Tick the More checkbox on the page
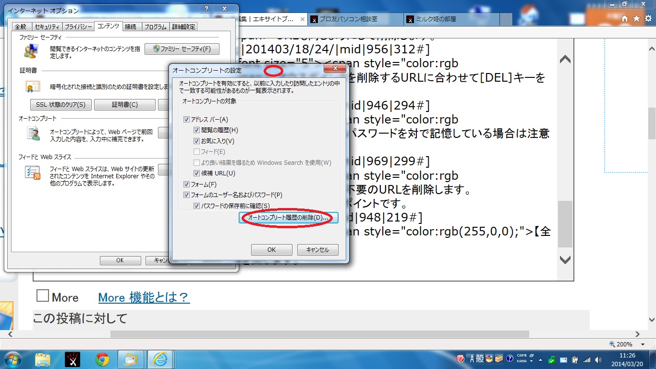656x369 pixels. 43,295
